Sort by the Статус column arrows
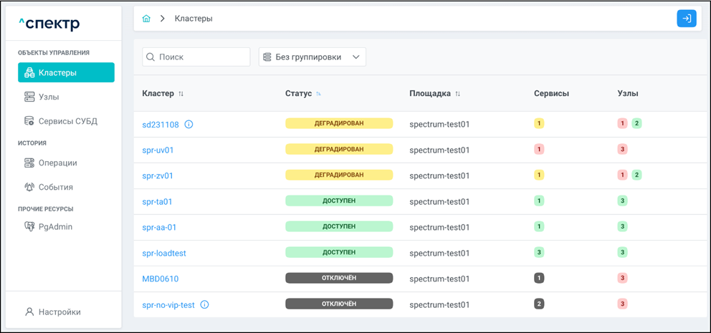Viewport: 711px width, 333px height. pyautogui.click(x=318, y=94)
